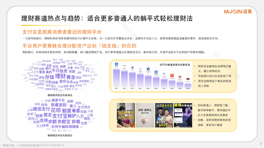Click the Alipay logo above the NO.1 bar
This screenshot has width=264, height=148.
pos(116,64)
